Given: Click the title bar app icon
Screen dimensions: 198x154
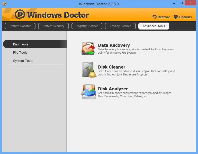Looking at the screenshot, I should point(5,4).
